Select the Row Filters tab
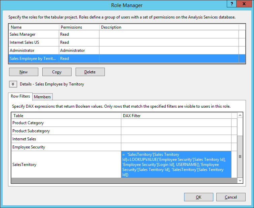 tap(20, 96)
